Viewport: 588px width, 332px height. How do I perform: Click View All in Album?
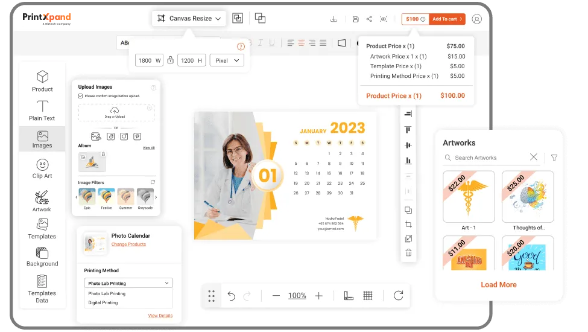click(x=148, y=148)
